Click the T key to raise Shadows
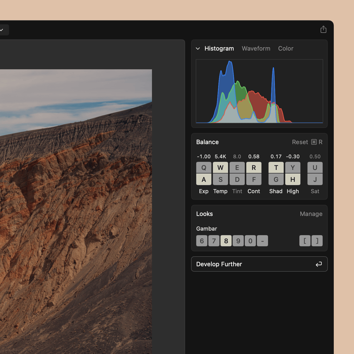The height and width of the screenshot is (354, 354). tap(276, 167)
